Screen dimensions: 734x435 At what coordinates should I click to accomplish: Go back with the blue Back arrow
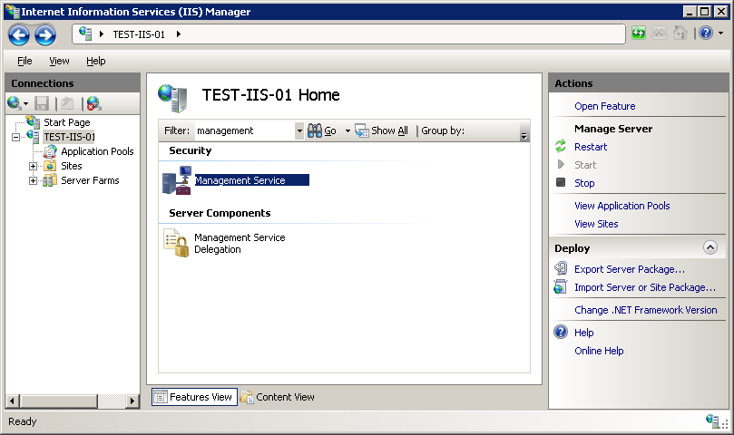coord(19,35)
